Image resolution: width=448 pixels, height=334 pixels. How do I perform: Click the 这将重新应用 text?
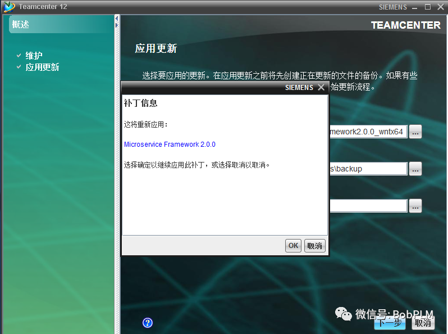(x=146, y=124)
